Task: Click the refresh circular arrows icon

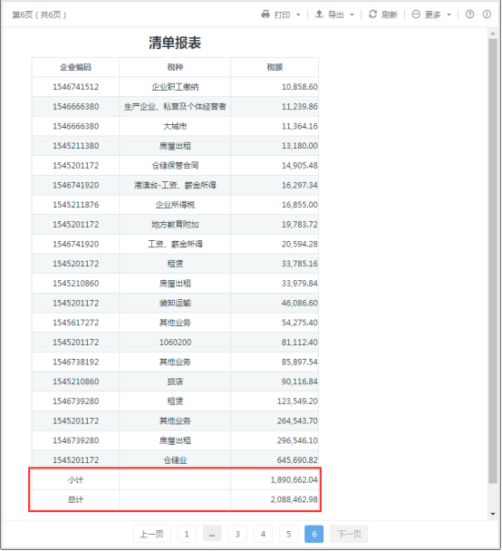Action: [x=372, y=14]
